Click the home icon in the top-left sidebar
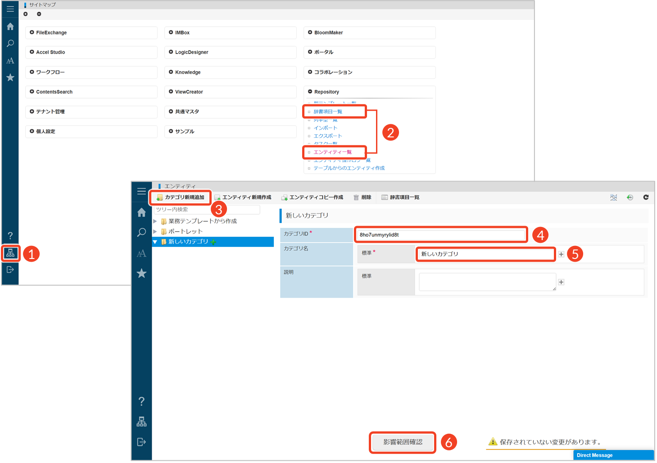Viewport: 657px width, 463px height. (x=10, y=27)
